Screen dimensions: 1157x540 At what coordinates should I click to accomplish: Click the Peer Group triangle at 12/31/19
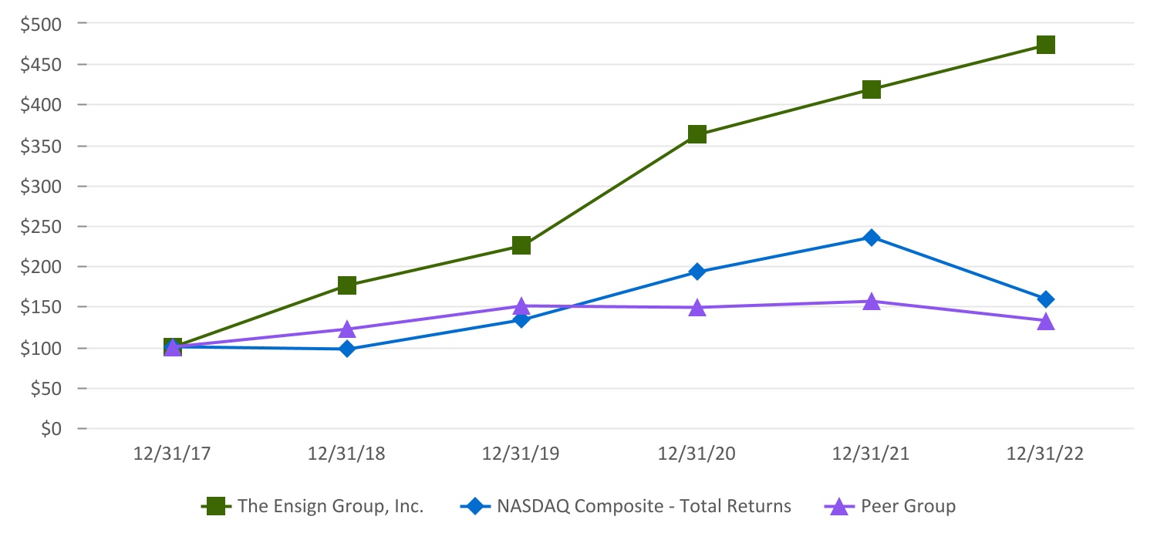[522, 307]
